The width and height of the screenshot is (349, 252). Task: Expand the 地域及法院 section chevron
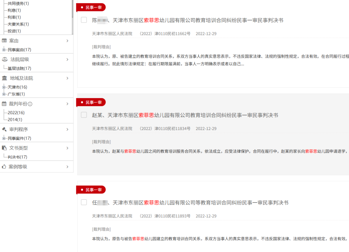[68, 78]
